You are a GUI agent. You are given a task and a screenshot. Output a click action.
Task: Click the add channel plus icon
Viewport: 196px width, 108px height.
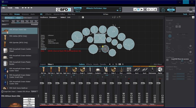110,64
